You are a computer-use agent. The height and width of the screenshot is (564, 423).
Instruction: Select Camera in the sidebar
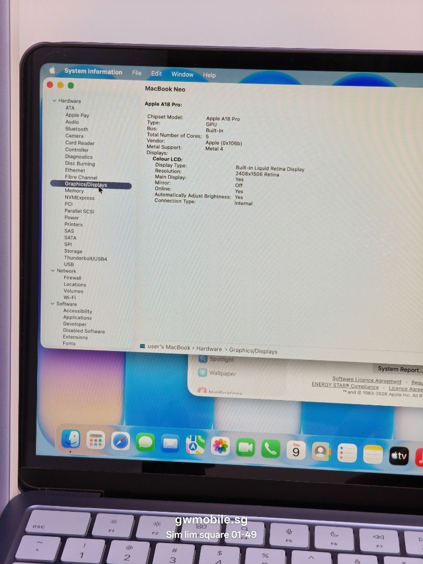[x=75, y=136]
